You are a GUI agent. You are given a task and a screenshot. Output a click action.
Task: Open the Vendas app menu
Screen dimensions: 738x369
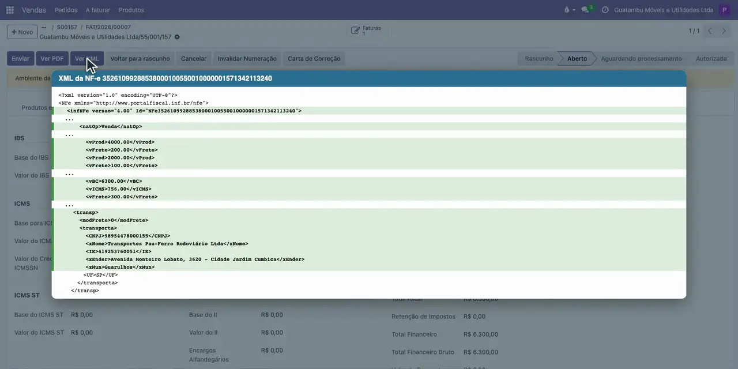pyautogui.click(x=34, y=10)
